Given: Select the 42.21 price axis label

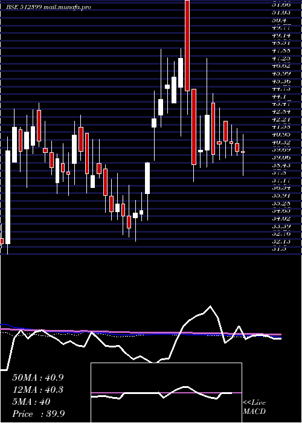Looking at the screenshot, I should pos(281,119).
